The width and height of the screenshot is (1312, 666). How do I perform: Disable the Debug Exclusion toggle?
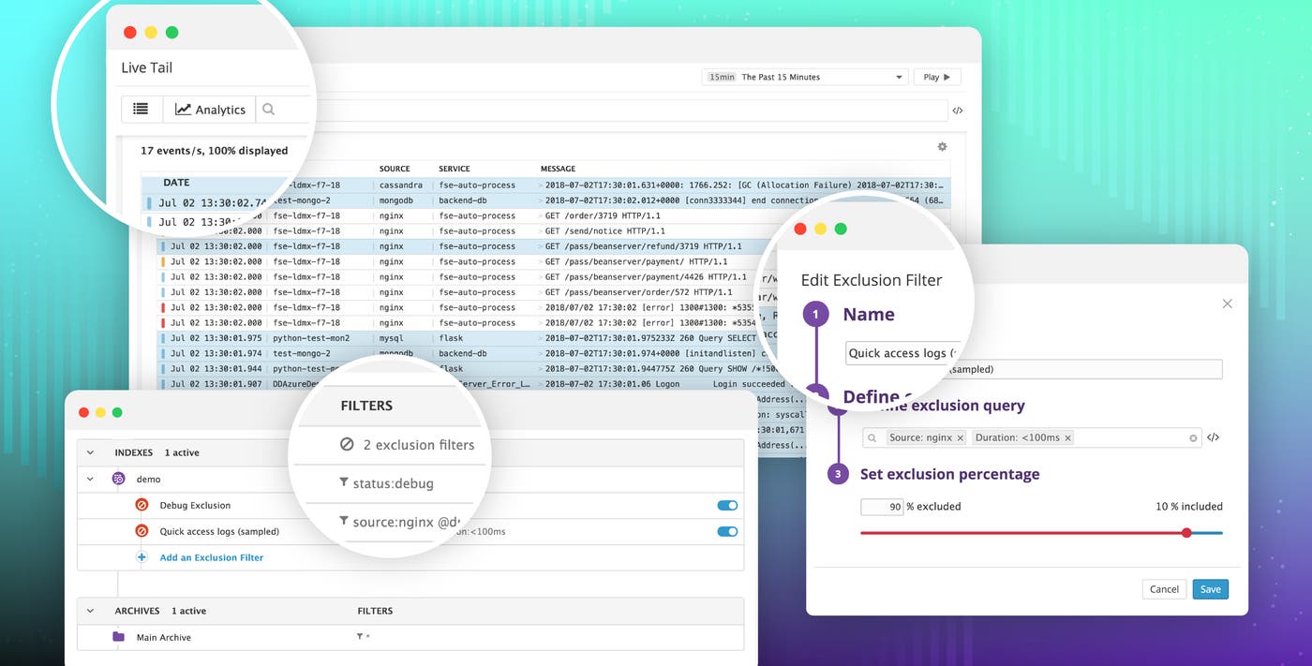click(x=726, y=504)
